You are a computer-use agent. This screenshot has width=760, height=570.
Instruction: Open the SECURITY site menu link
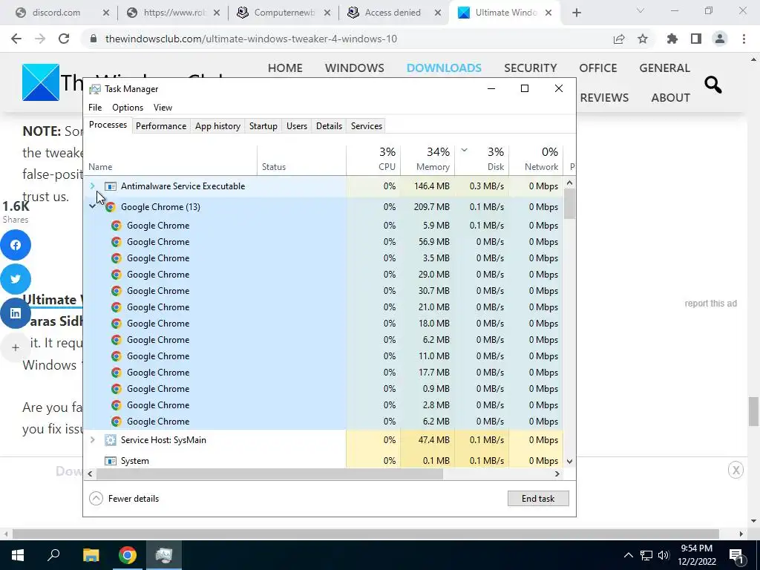(530, 68)
